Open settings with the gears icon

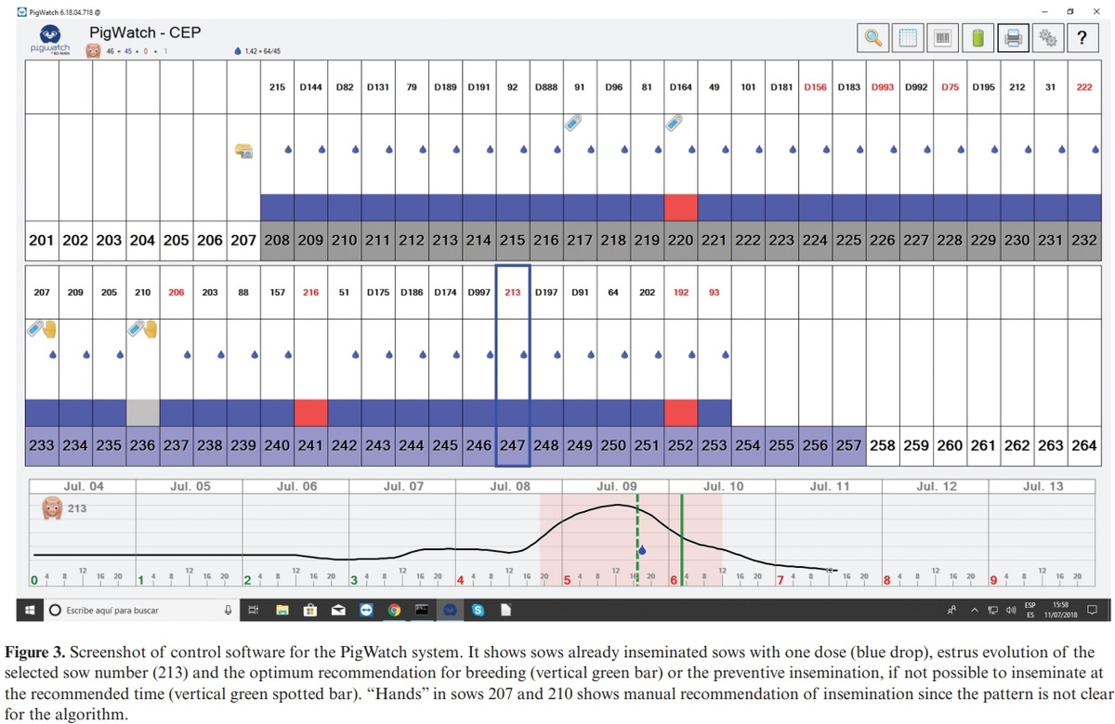(x=1048, y=37)
